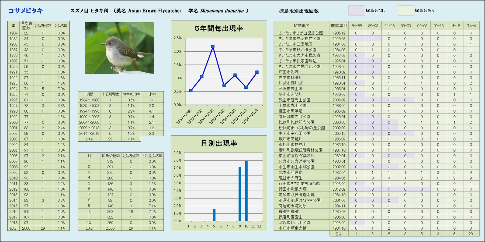
Task: Select the 探鳥会回数 header in yearly table
Action: click(26, 26)
